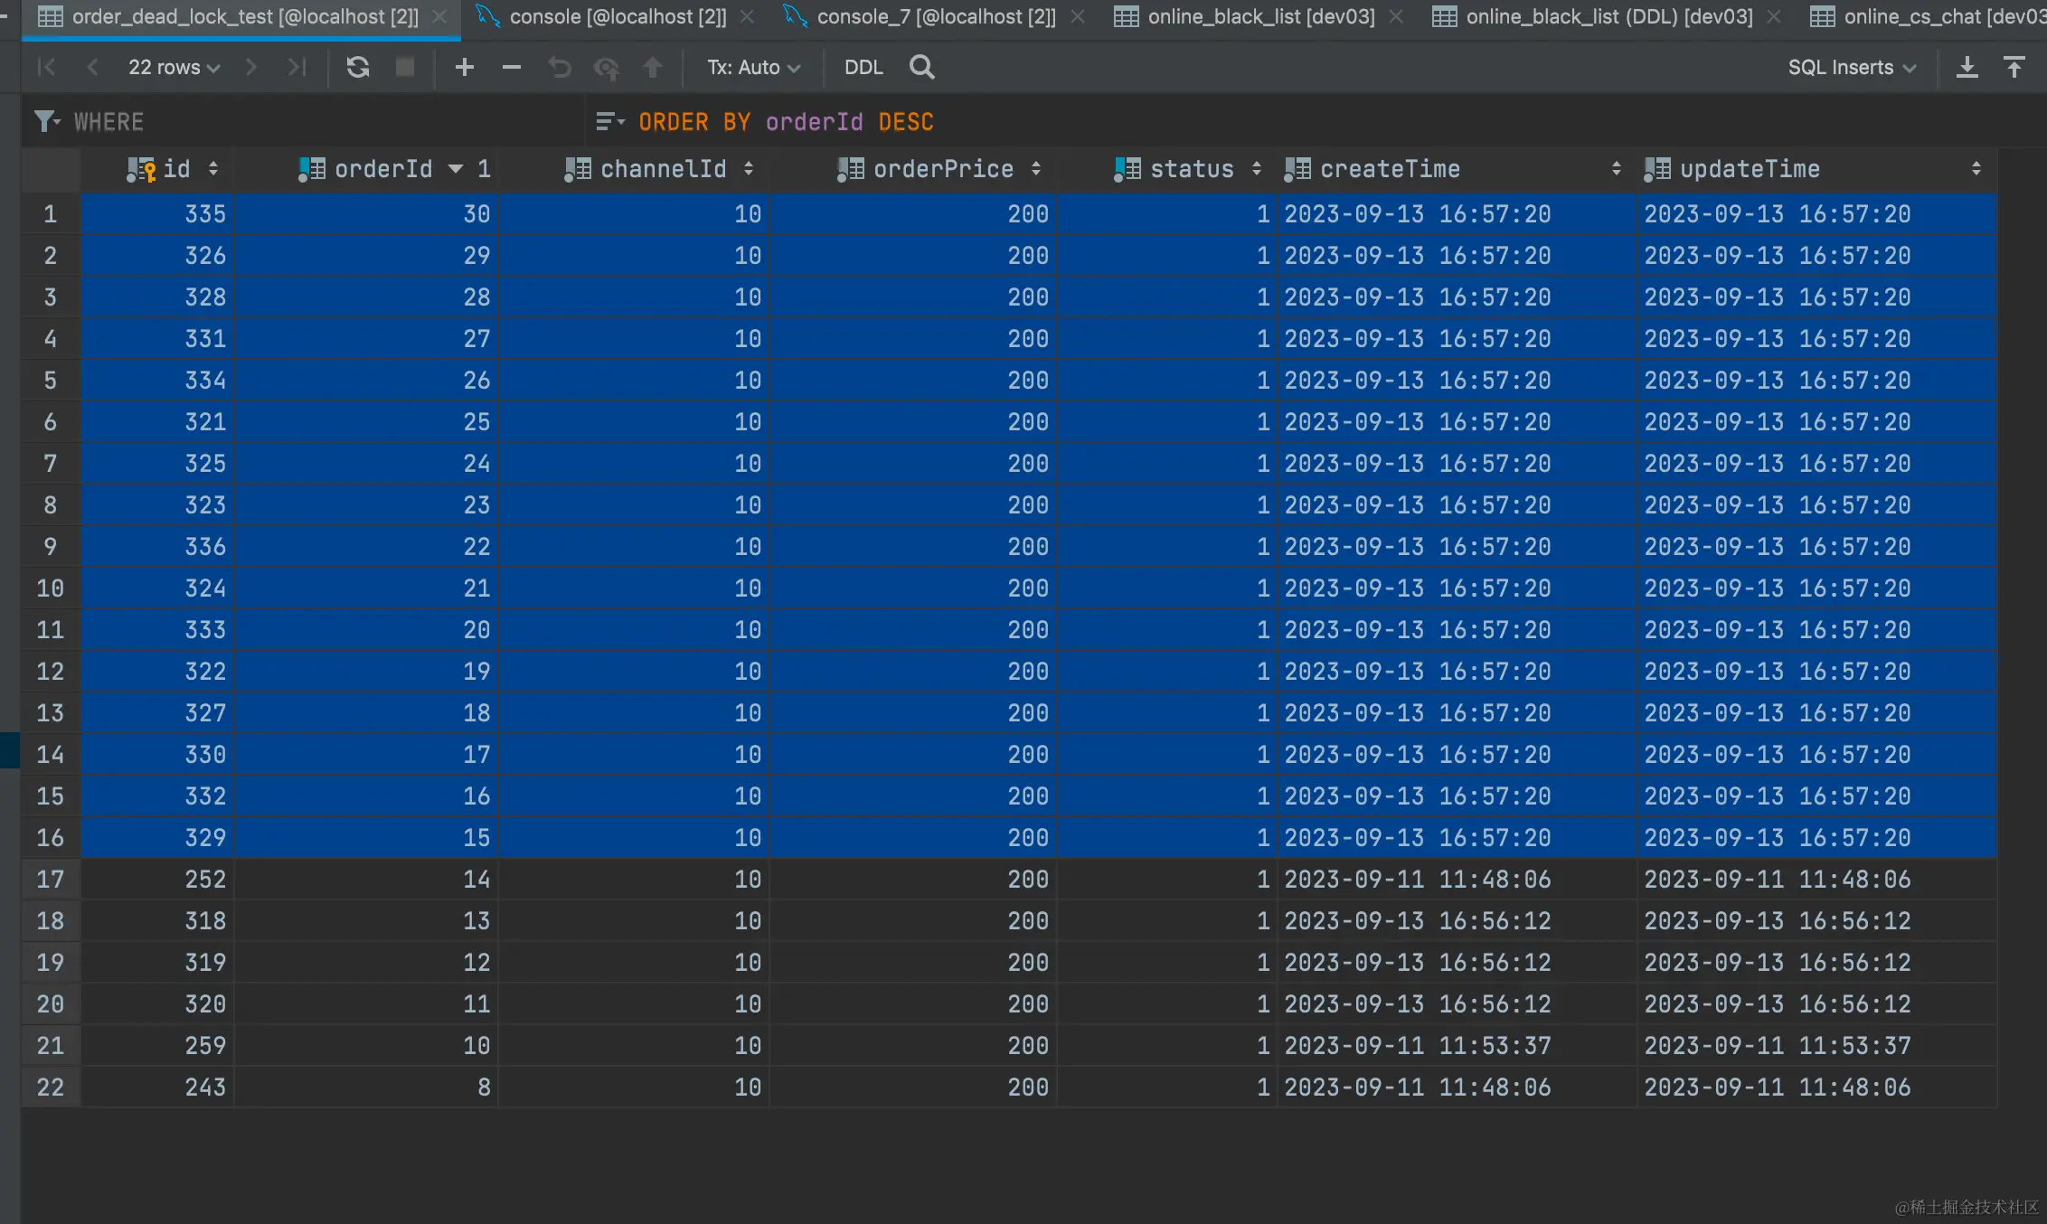This screenshot has height=1224, width=2047.
Task: Click id cell 318
Action: pos(158,921)
